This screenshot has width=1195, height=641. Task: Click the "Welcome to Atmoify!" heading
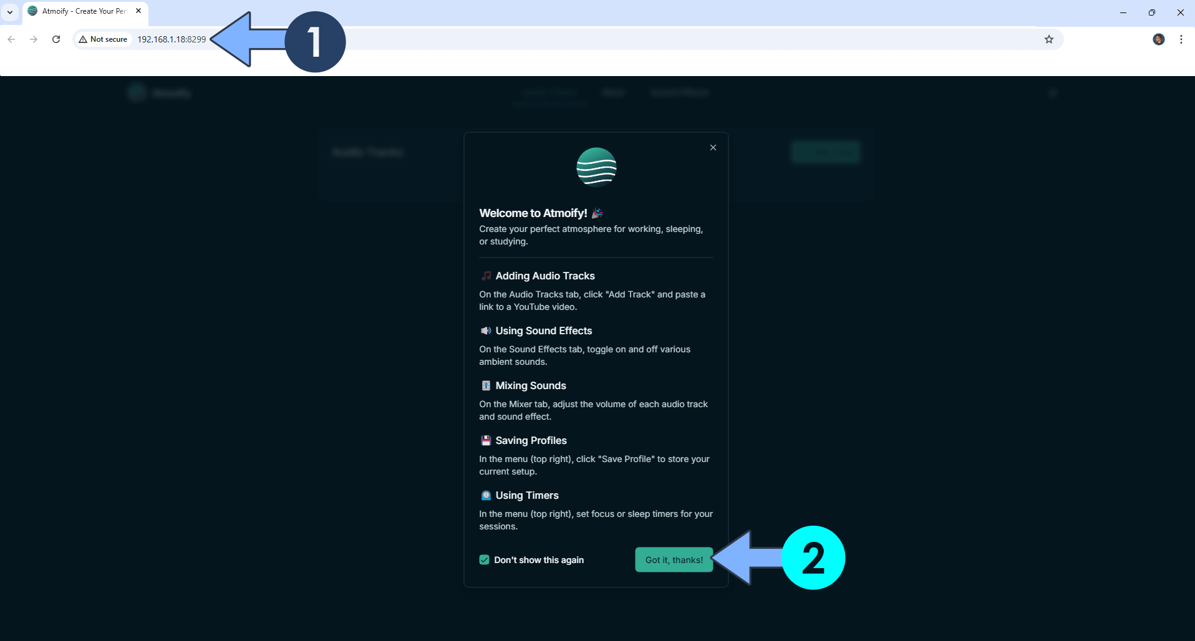tap(533, 213)
